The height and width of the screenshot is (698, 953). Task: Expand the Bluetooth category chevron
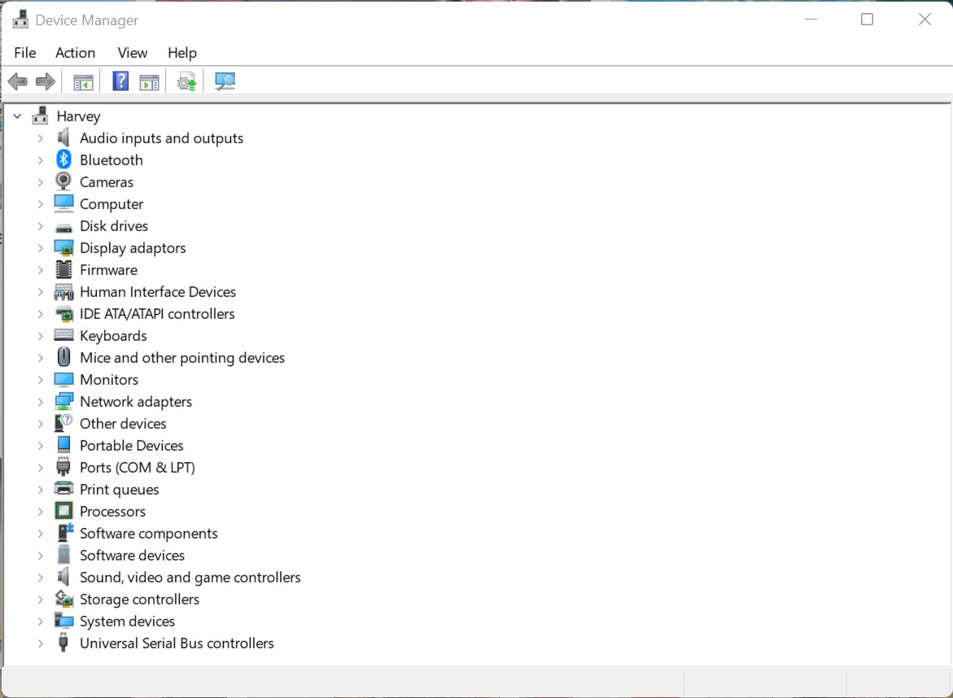pos(40,160)
